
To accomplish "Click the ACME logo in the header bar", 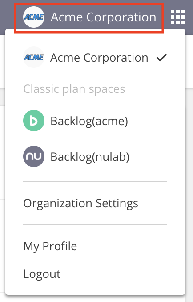I will coord(34,17).
